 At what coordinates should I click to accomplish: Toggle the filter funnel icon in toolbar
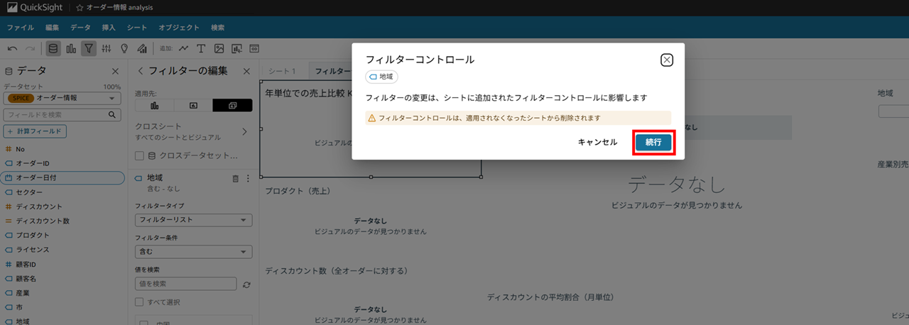[x=89, y=48]
